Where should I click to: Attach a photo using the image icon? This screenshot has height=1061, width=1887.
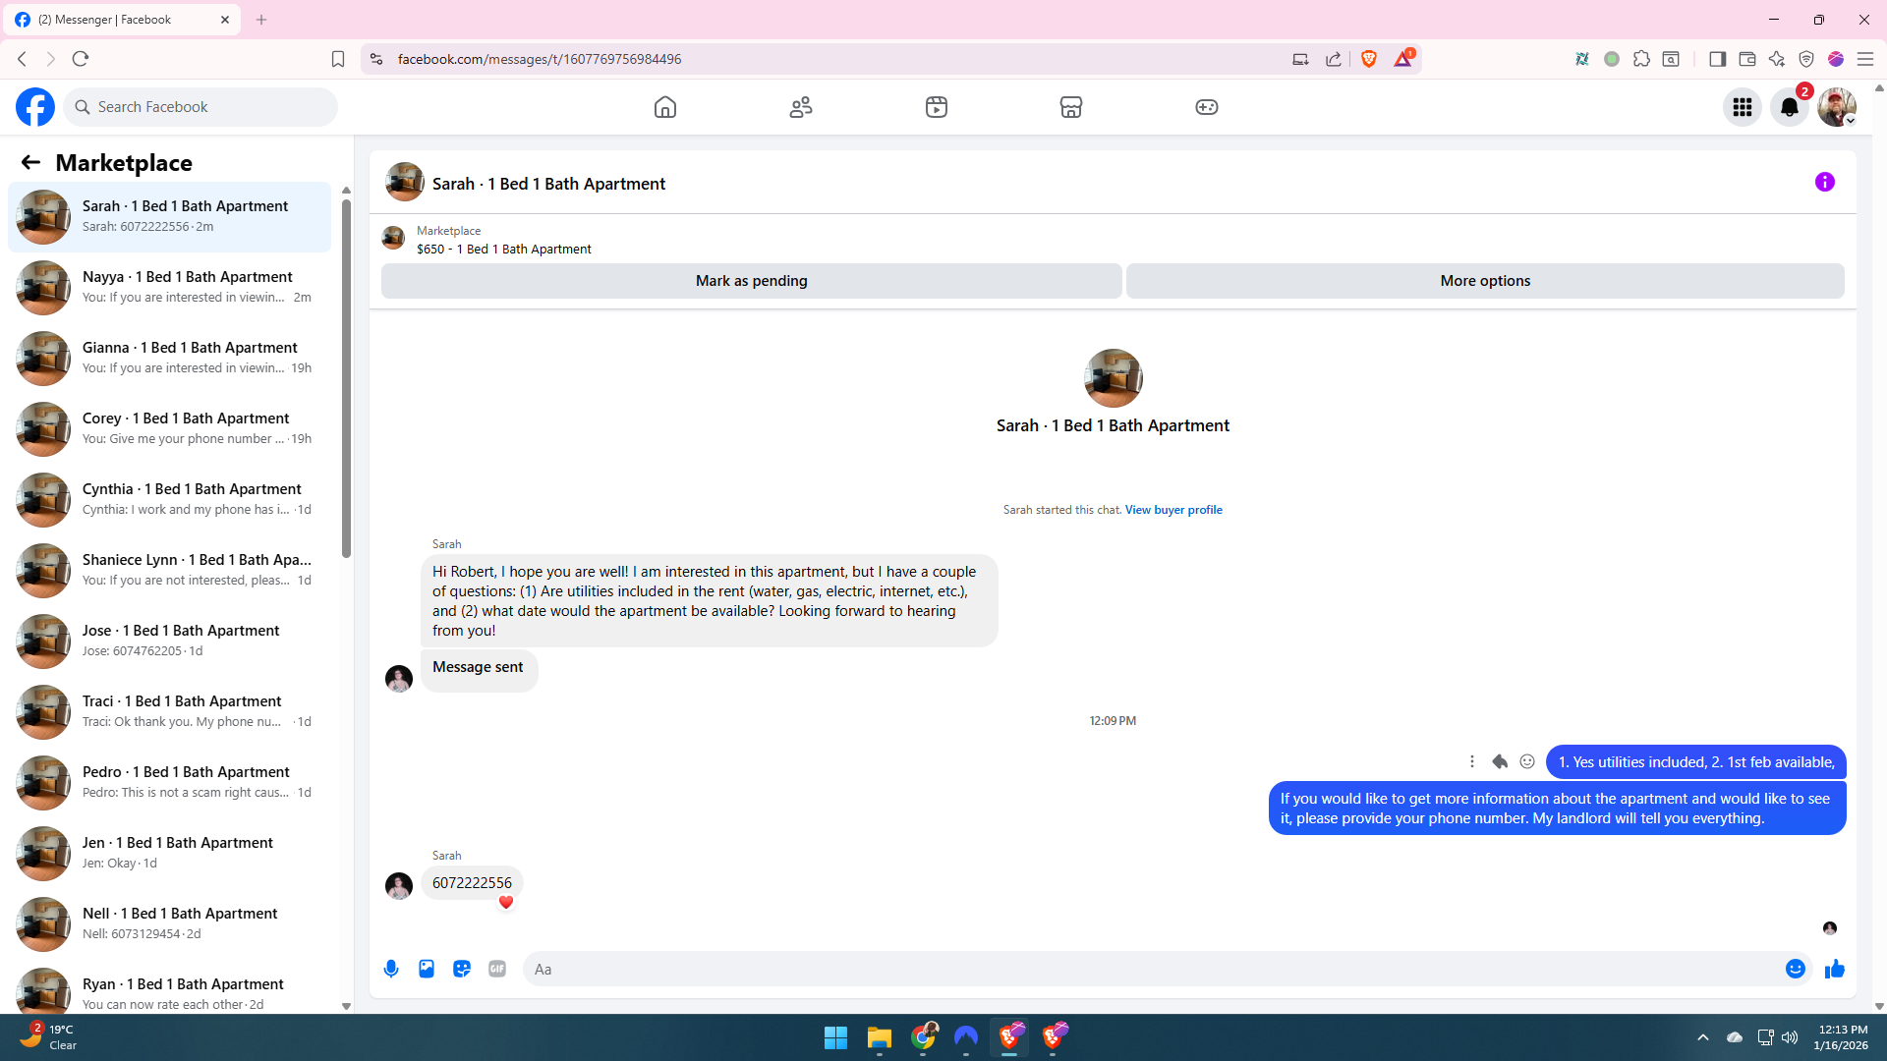click(x=427, y=969)
